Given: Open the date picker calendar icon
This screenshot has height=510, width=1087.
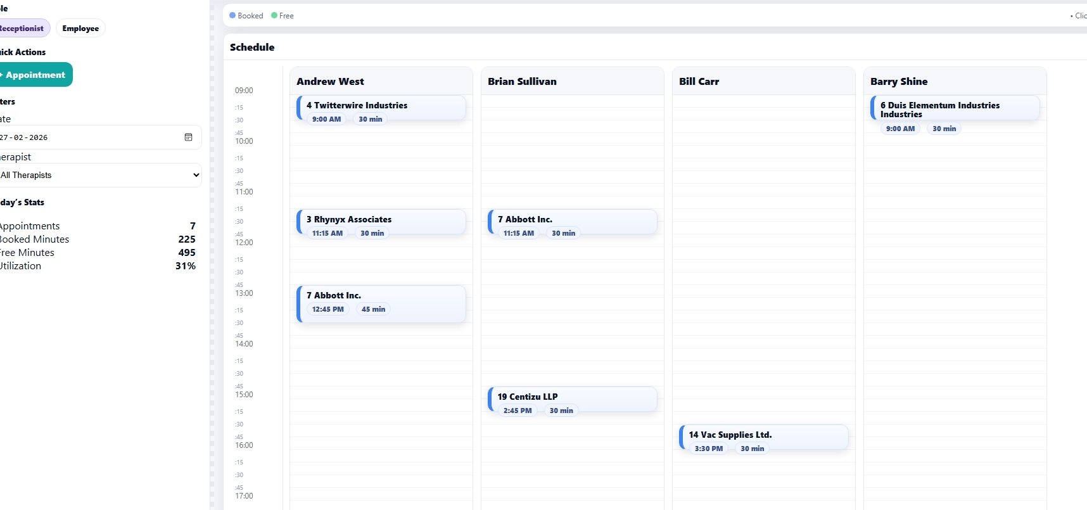Looking at the screenshot, I should coord(188,137).
